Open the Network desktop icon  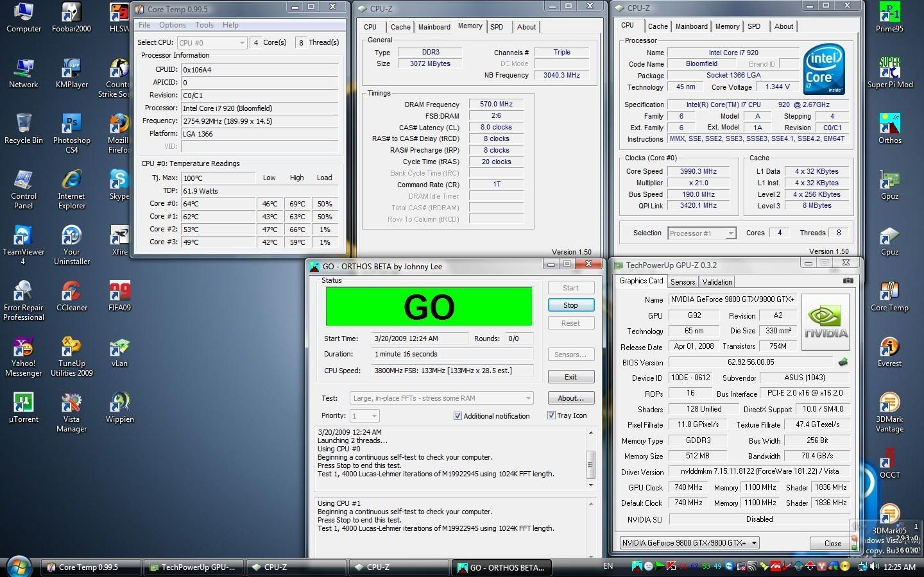pos(24,73)
